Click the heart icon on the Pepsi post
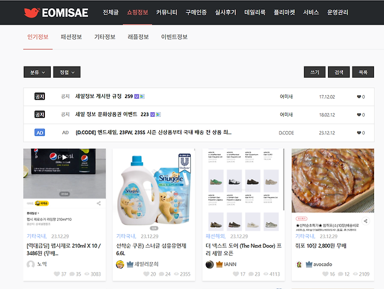Viewport: 384px width, 289px height. coord(57,274)
